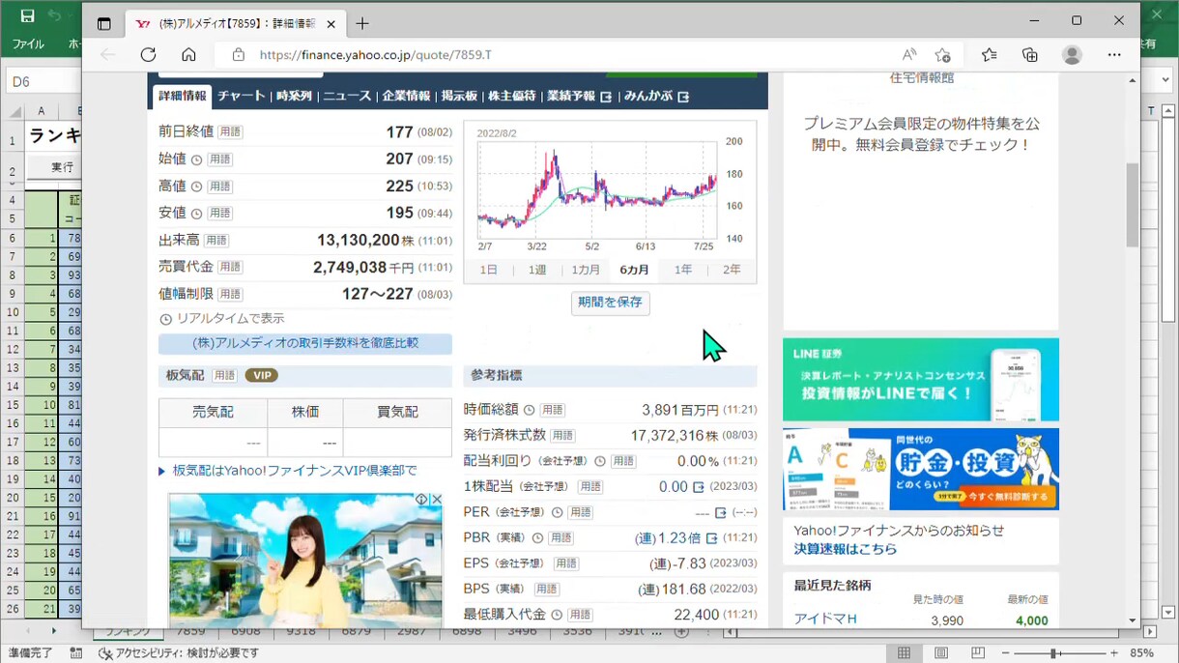The image size is (1179, 663).
Task: Click the 用語 badge beside 出来高
Action: pyautogui.click(x=216, y=240)
